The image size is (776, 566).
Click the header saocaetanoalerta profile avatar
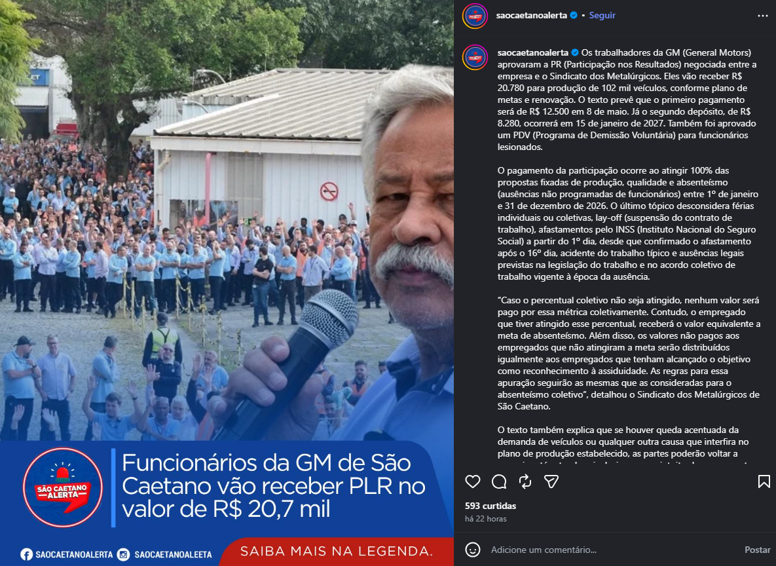pos(475,16)
